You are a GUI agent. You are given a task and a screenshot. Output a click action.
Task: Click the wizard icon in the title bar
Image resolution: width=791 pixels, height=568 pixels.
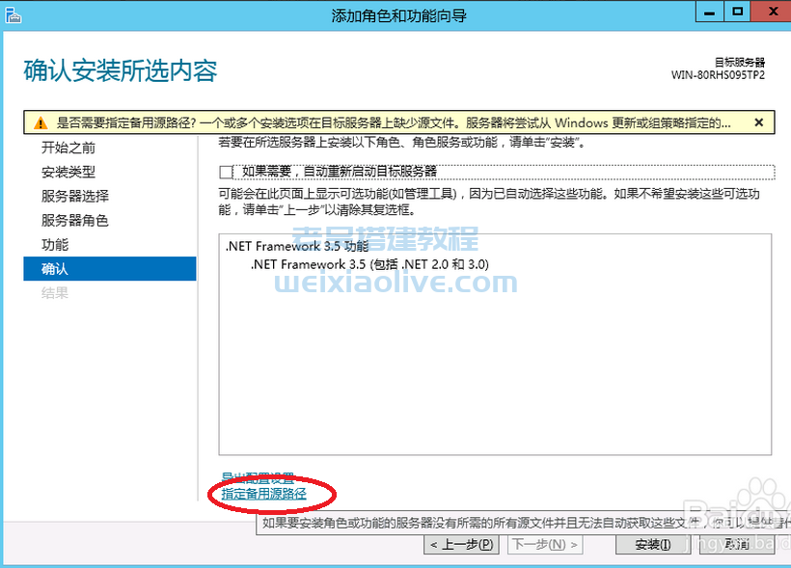point(14,14)
